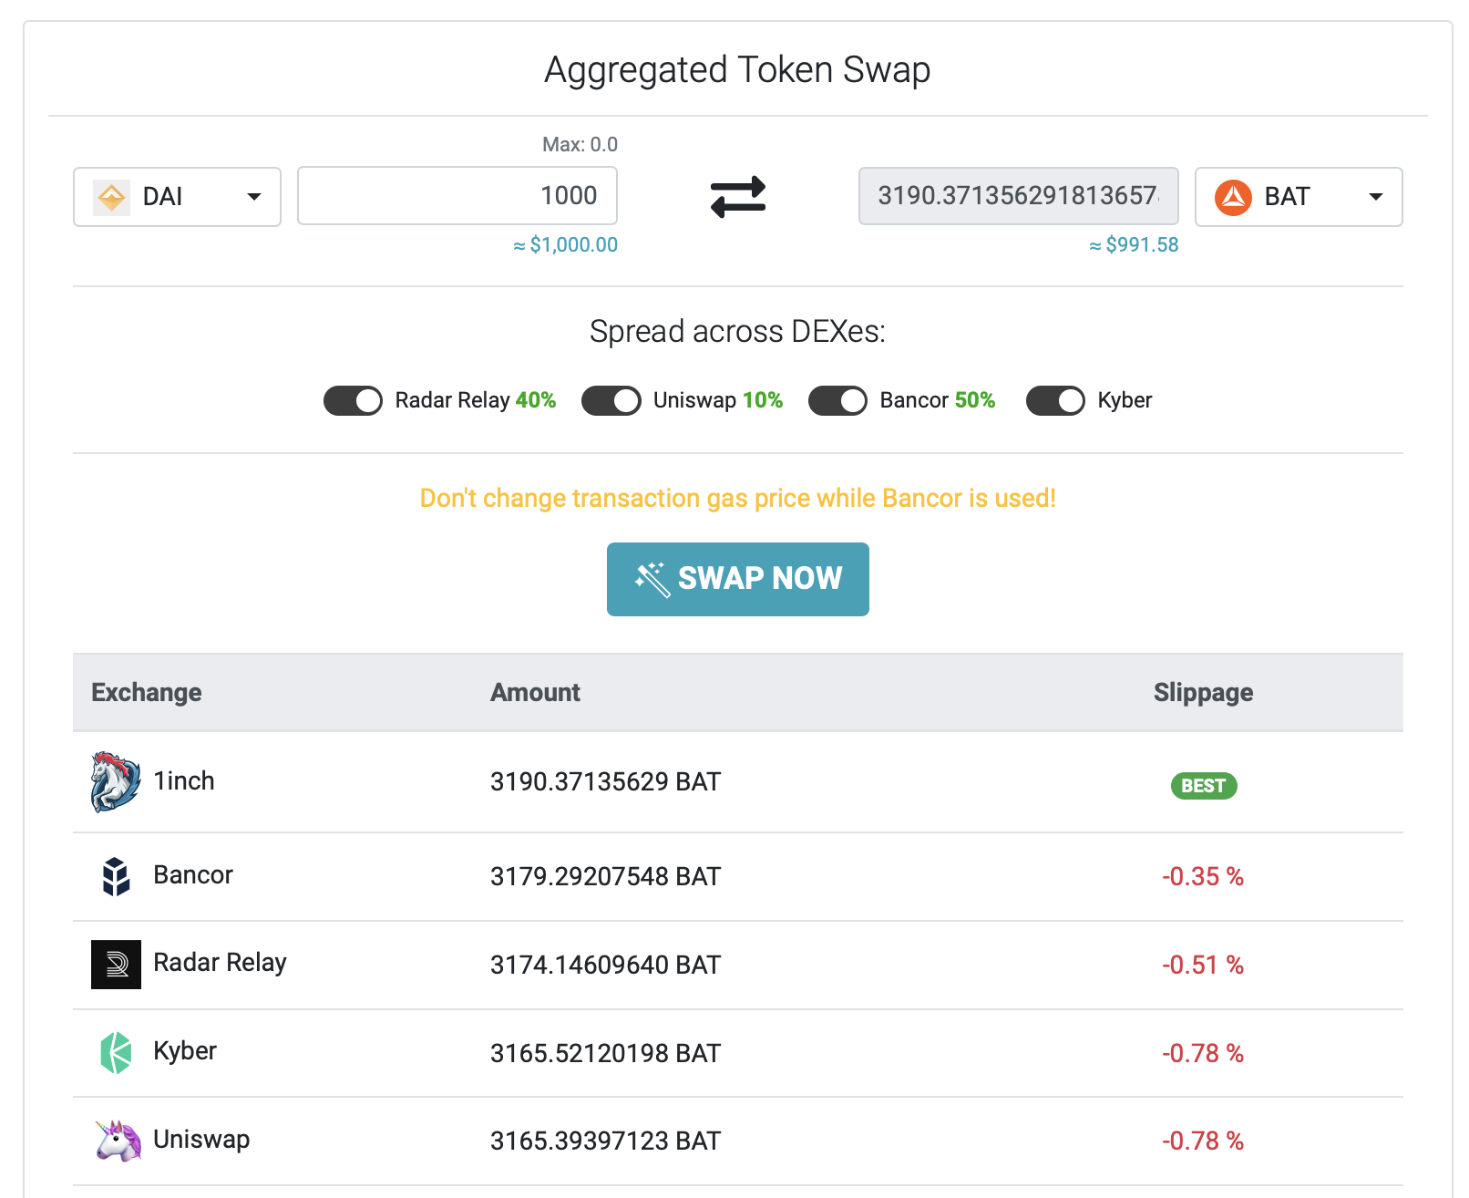
Task: Click the Kyber toggle label
Action: pyautogui.click(x=1125, y=400)
